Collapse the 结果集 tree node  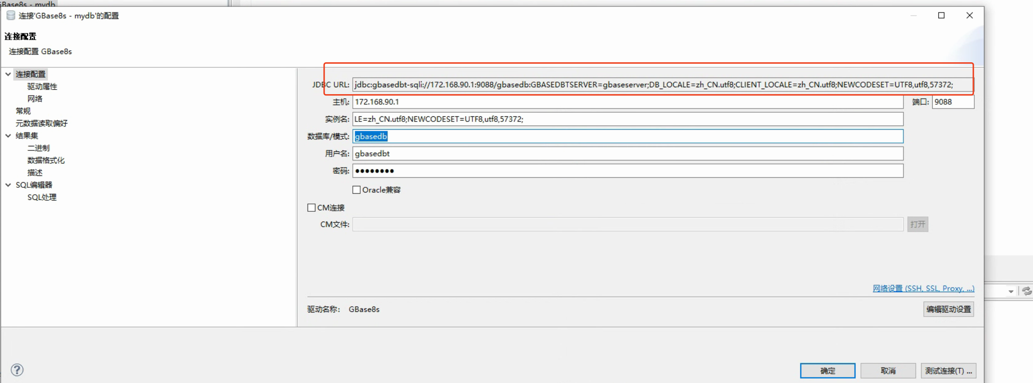click(x=8, y=136)
